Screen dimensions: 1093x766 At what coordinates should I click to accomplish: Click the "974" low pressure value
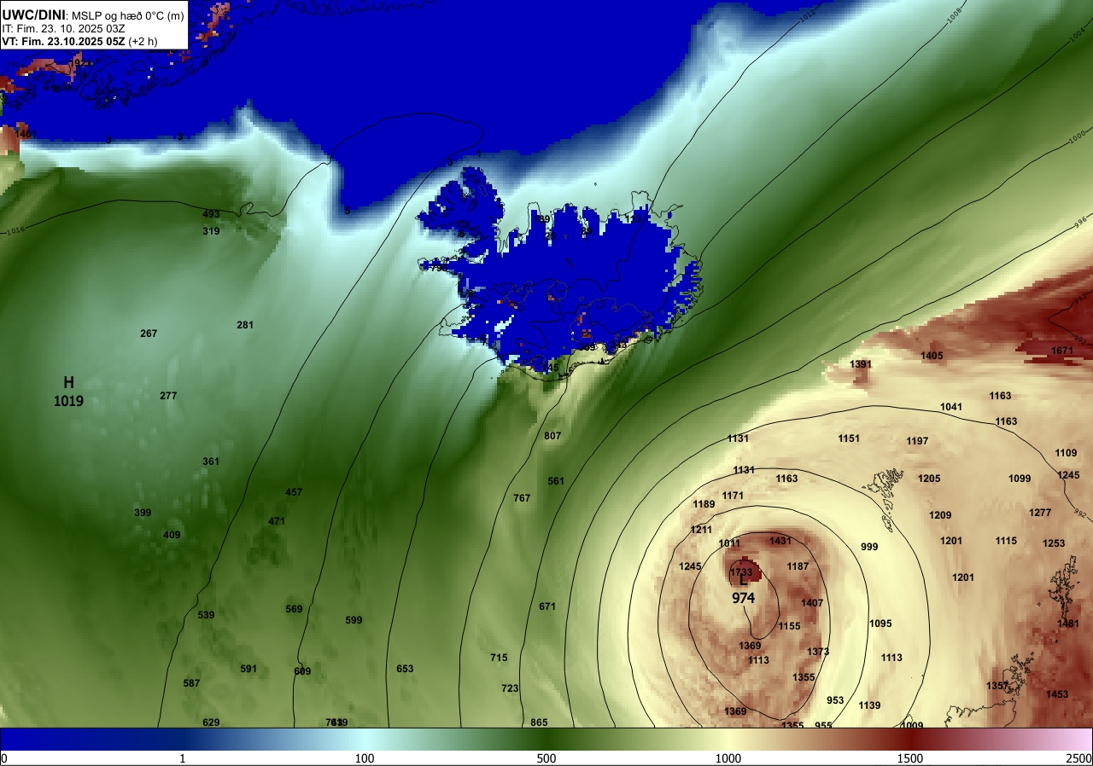point(743,598)
